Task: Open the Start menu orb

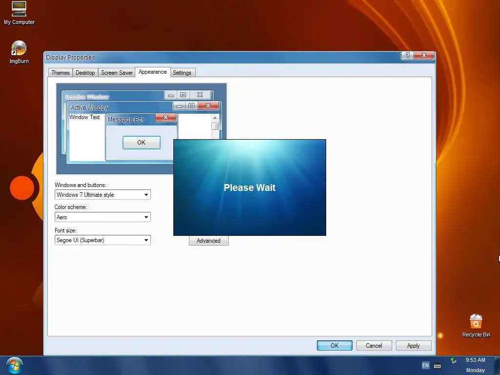Action: pos(15,366)
